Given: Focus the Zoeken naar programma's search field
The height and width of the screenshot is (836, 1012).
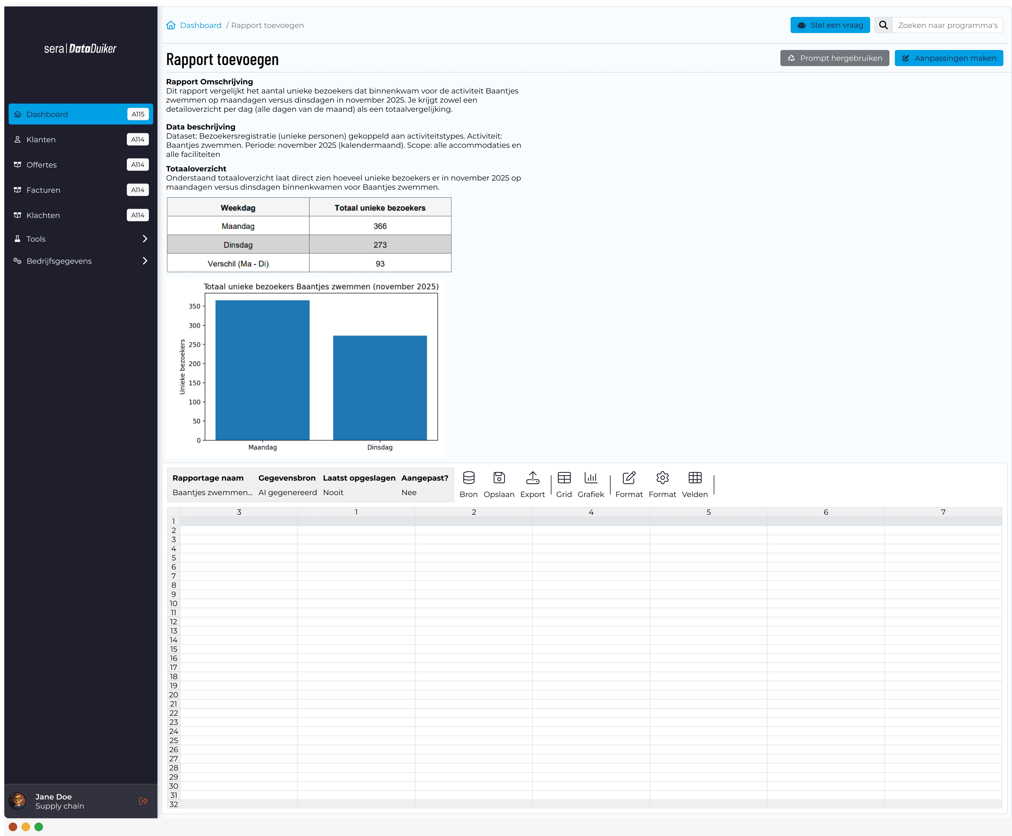Looking at the screenshot, I should pos(947,25).
